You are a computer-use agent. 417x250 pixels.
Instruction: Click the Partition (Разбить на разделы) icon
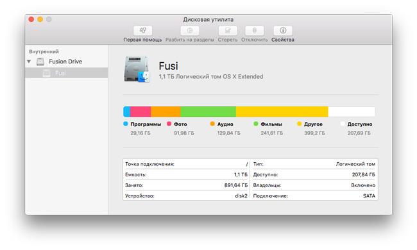190,31
